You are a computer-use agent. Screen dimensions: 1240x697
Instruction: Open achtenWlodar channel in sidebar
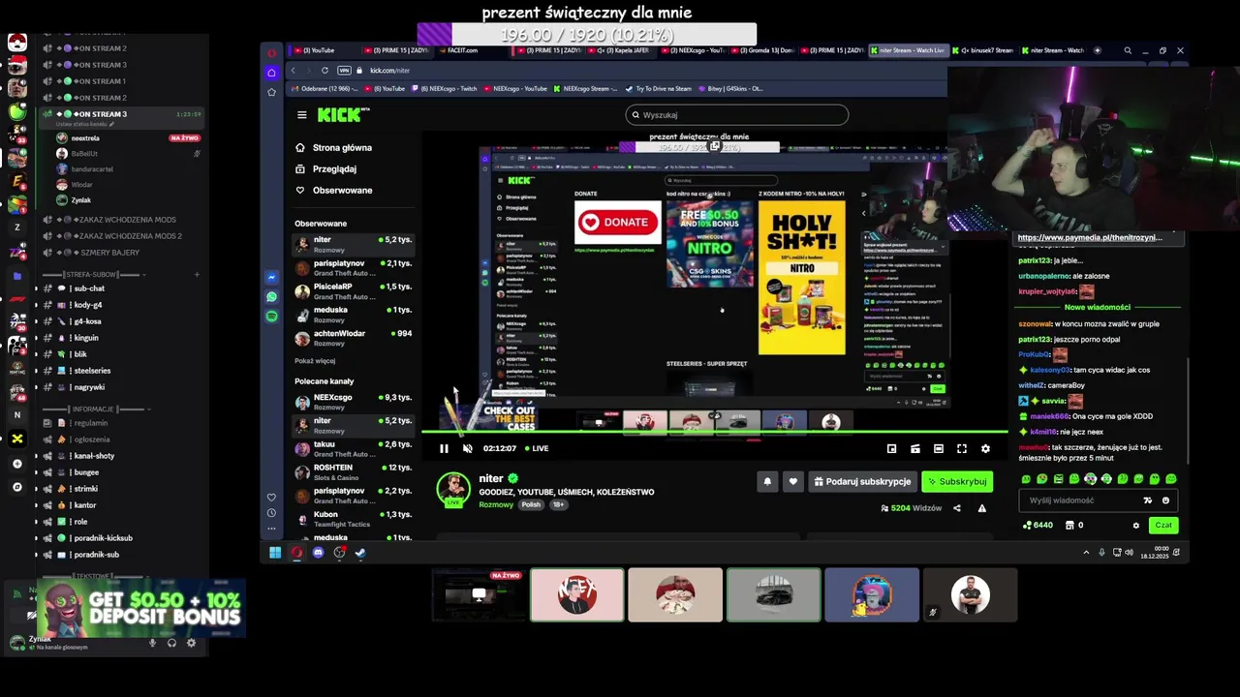[354, 338]
